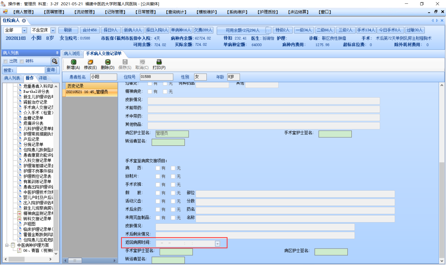Click the 搜索 input field
The image size is (446, 265).
31,70
